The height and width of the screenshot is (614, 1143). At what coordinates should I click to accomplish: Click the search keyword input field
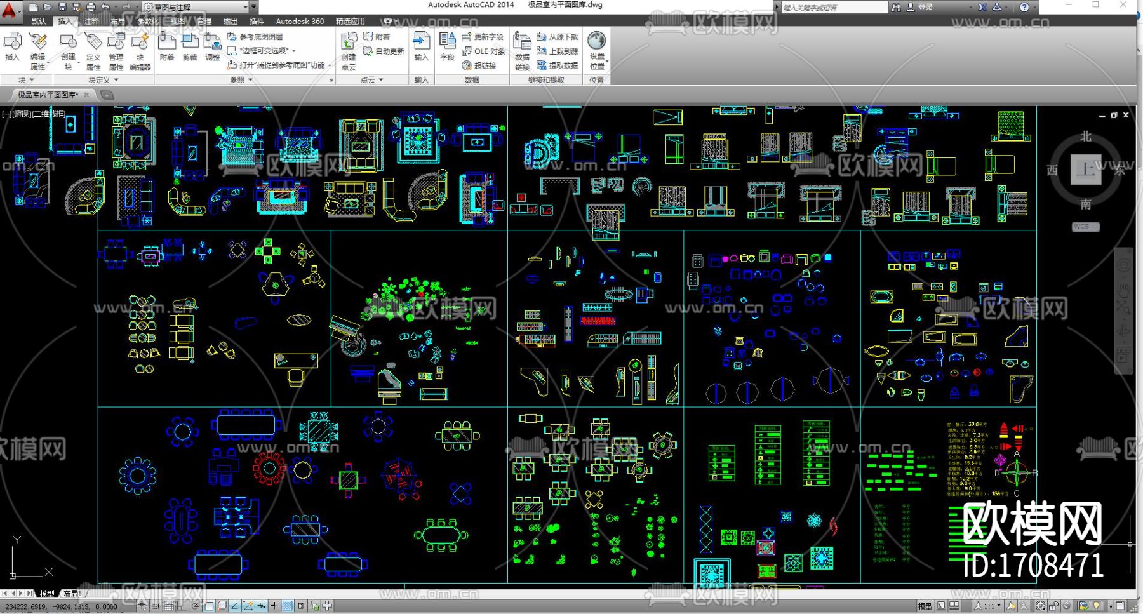[833, 7]
